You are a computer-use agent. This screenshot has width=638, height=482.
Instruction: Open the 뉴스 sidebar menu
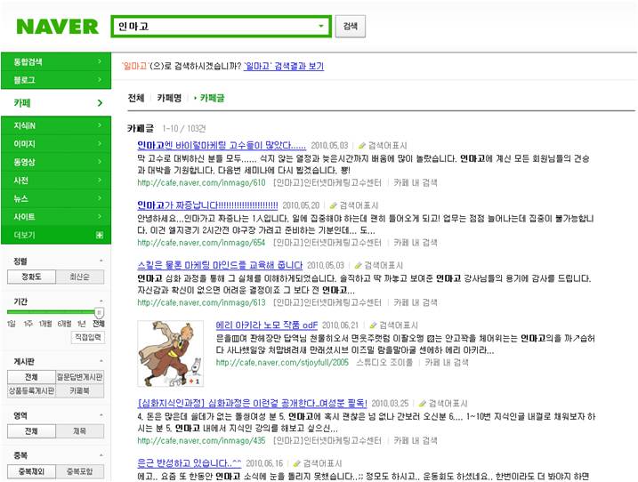click(x=56, y=198)
